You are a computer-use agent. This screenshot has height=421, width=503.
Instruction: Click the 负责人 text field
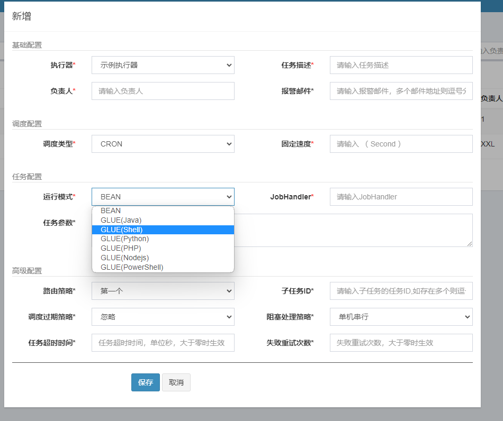pos(163,91)
